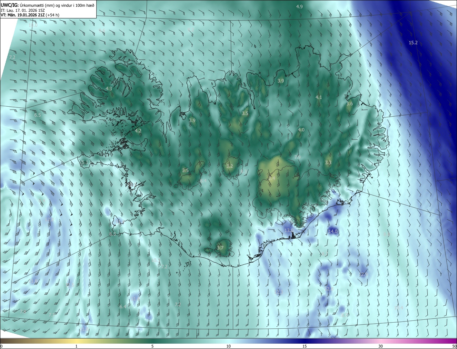Click the 4.3 value over the Westfjords
The width and height of the screenshot is (457, 349).
109,88
